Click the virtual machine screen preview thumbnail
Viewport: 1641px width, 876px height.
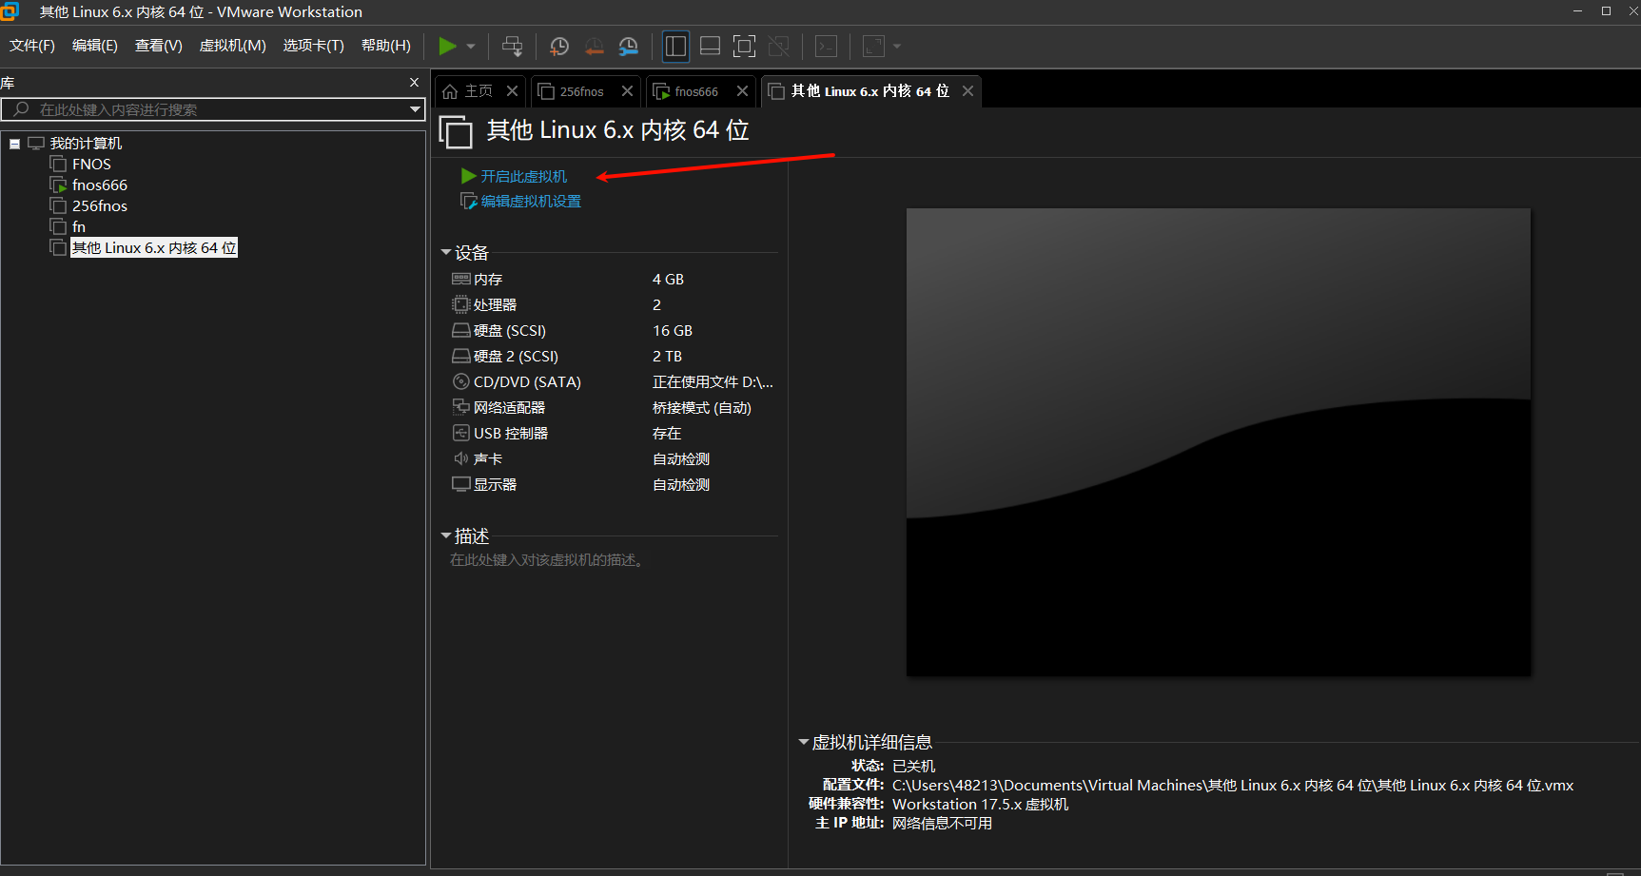[1219, 442]
